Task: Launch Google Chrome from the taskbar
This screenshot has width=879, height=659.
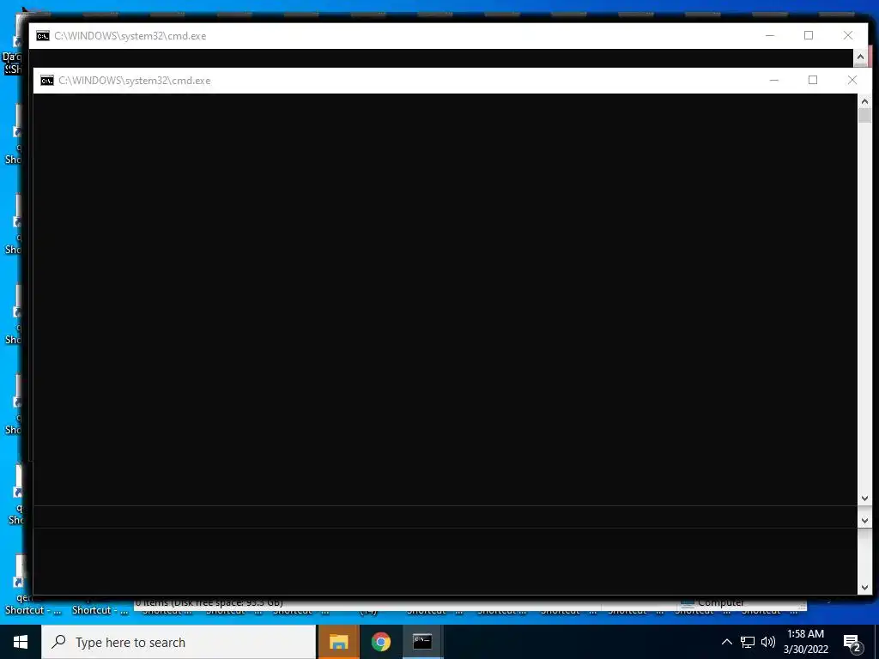Action: pos(380,642)
